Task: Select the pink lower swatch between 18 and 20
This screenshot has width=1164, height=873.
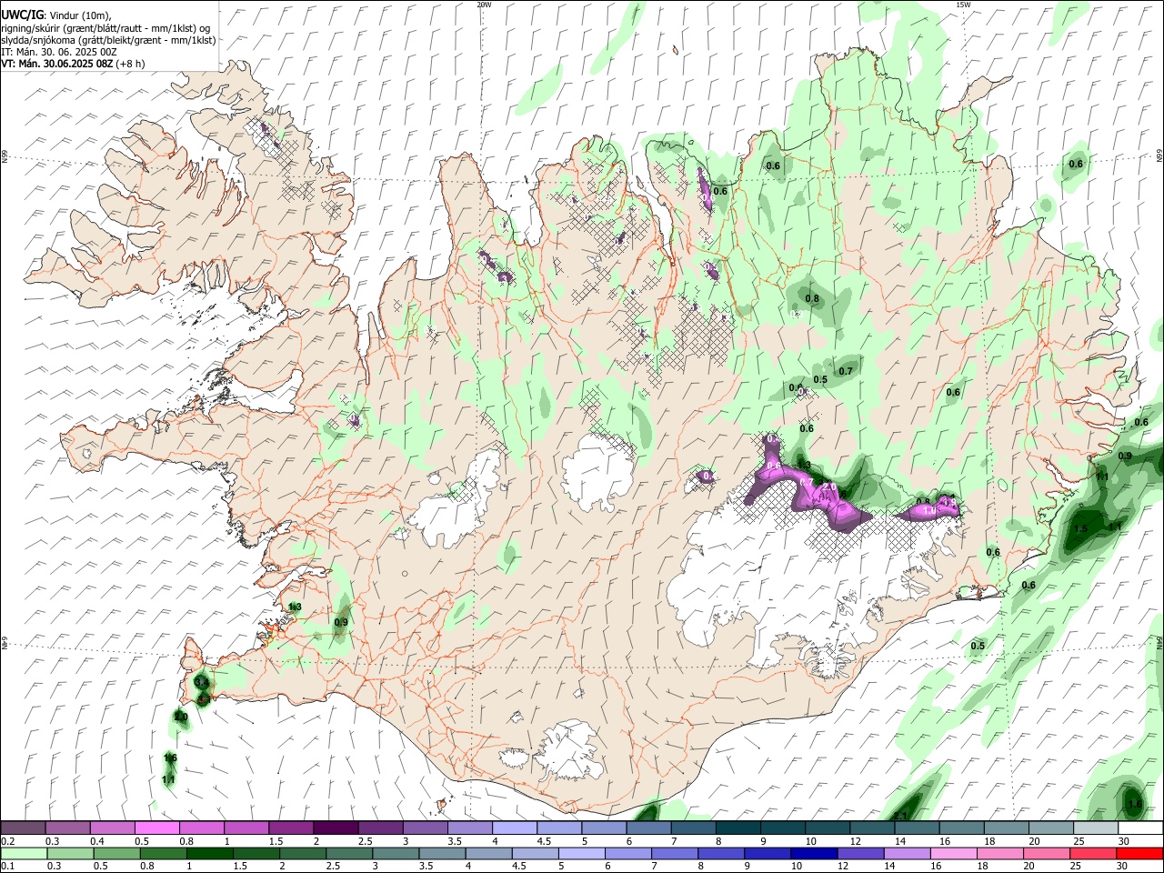Action: 998,853
